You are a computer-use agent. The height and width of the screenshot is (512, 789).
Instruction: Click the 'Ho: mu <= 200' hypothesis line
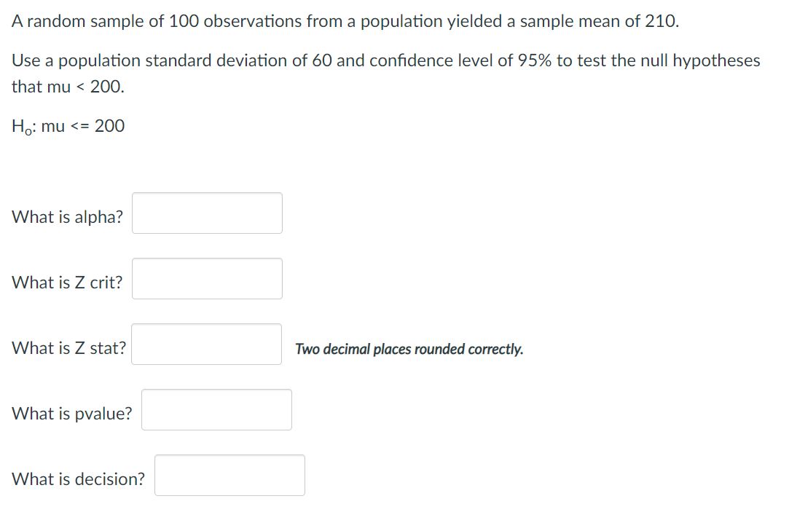pyautogui.click(x=68, y=126)
